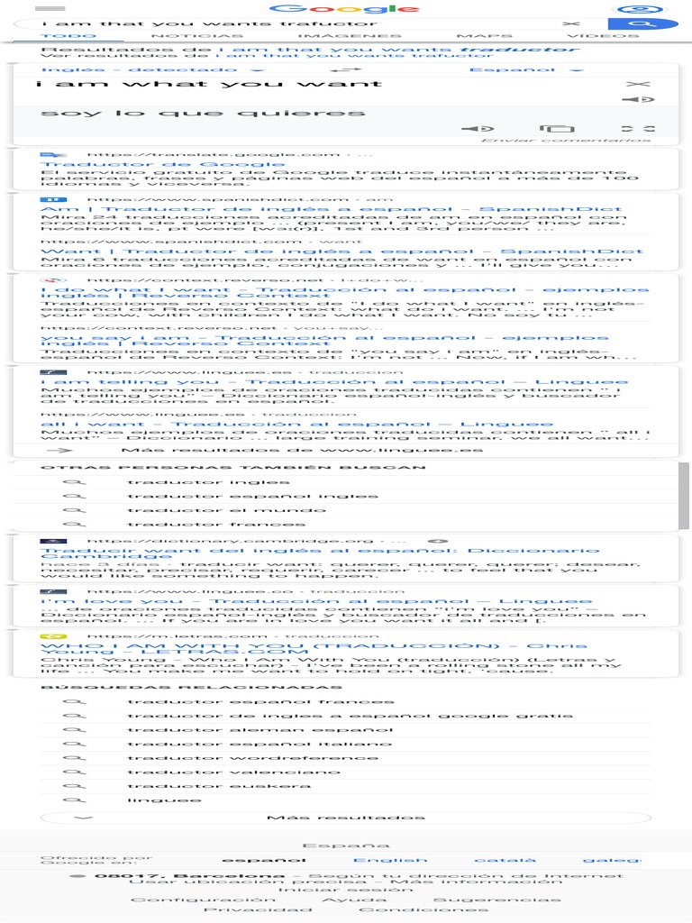
Task: Expand 'Más resultados' at the bottom
Action: pos(345,818)
